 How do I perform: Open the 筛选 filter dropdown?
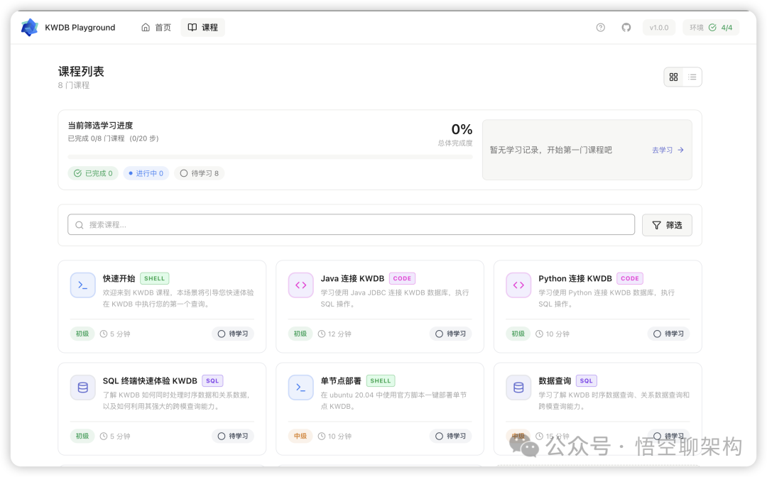[x=667, y=224]
